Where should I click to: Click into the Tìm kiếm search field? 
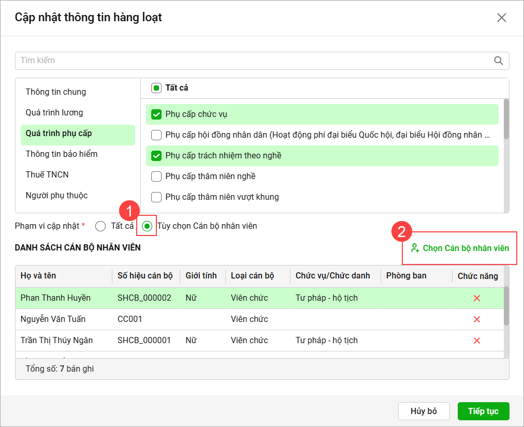click(254, 61)
